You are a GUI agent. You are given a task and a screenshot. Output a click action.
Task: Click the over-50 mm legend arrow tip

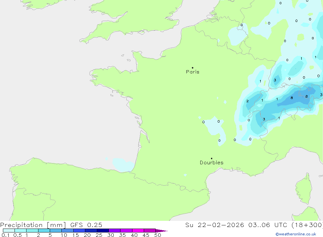pos(162,231)
